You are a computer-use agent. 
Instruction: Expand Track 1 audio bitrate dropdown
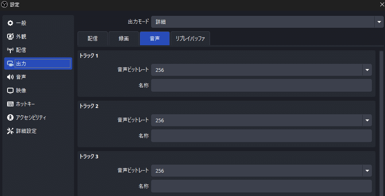coord(367,70)
